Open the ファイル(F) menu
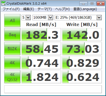This screenshot has width=106, height=96. pyautogui.click(x=11, y=9)
